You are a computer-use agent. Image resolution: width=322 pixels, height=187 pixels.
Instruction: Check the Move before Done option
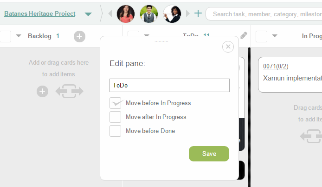(115, 131)
